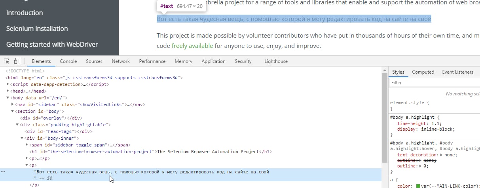Click the display inline-block value
Image resolution: width=480 pixels, height=188 pixels.
pos(438,129)
